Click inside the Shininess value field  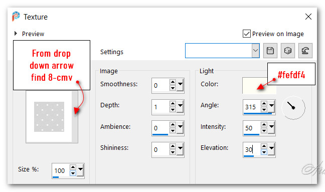160,149
